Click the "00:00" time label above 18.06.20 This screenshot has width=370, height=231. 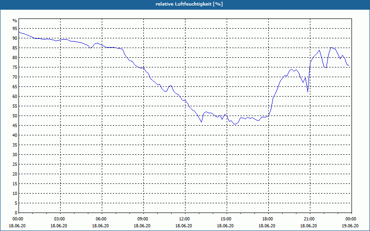pyautogui.click(x=18, y=219)
